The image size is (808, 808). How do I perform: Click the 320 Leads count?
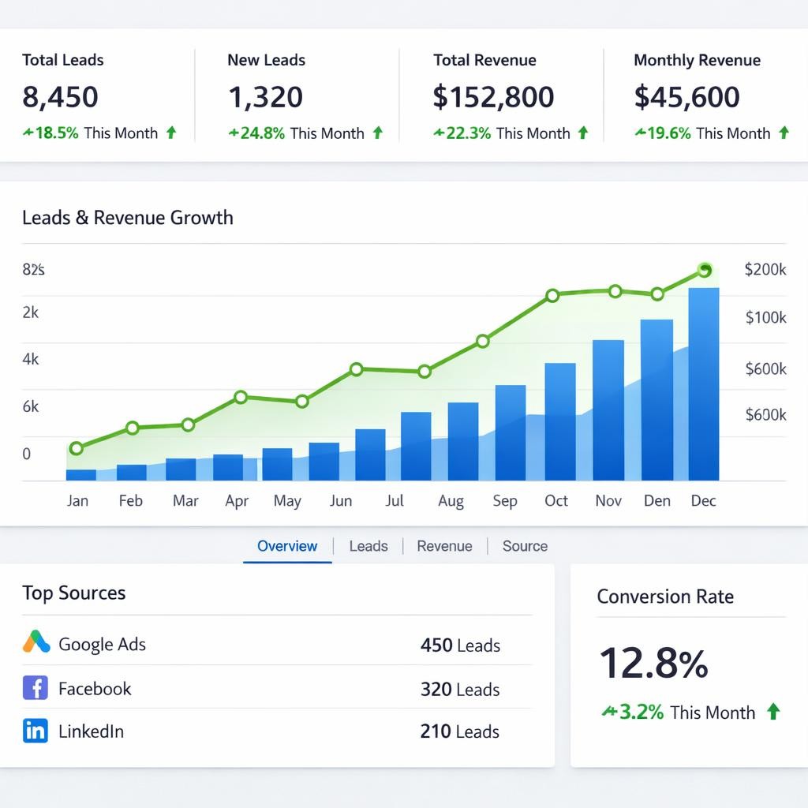[x=460, y=690]
